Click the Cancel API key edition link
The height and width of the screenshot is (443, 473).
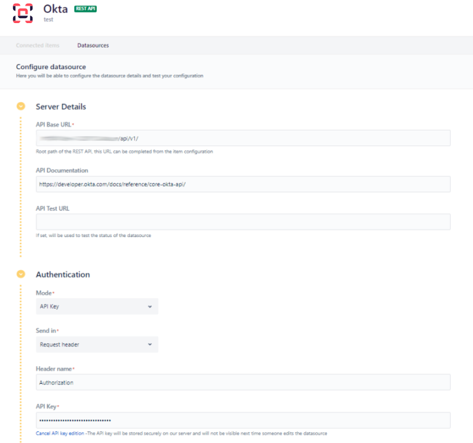coord(60,433)
